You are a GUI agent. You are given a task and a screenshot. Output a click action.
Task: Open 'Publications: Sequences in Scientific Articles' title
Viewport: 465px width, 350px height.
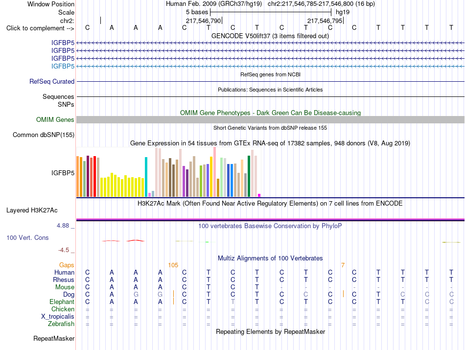270,90
